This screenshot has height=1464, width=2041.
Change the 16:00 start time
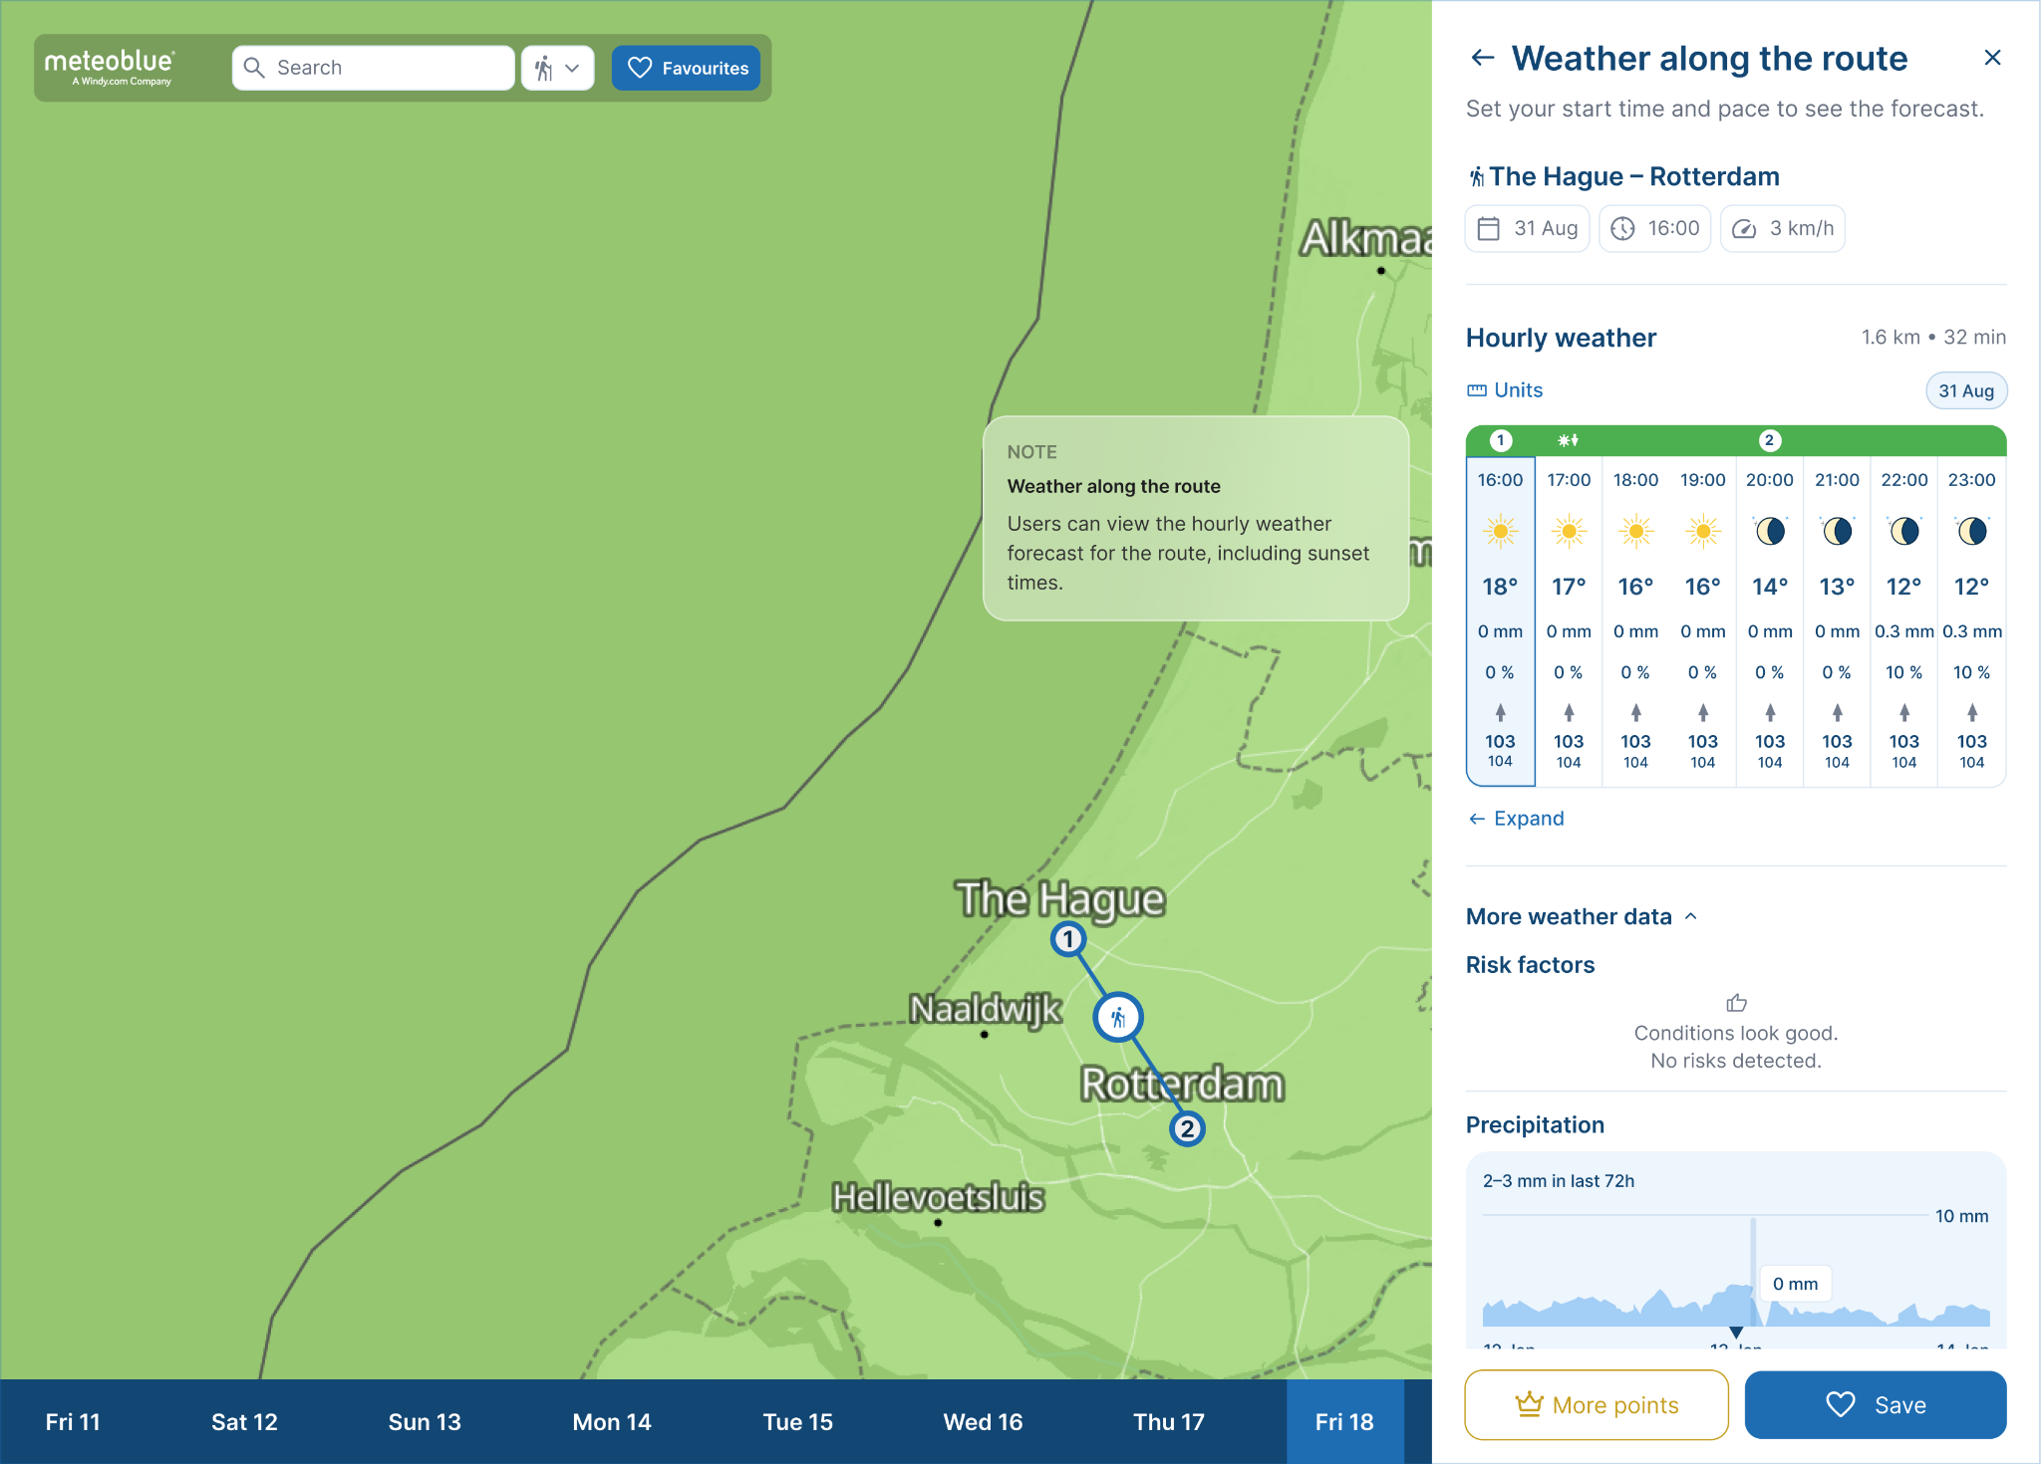pos(1655,229)
